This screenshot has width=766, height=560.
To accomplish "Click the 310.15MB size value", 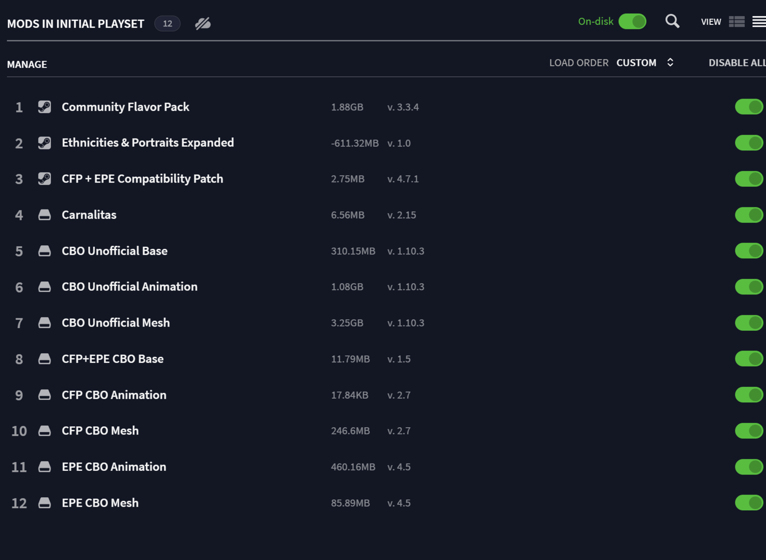I will click(x=353, y=251).
